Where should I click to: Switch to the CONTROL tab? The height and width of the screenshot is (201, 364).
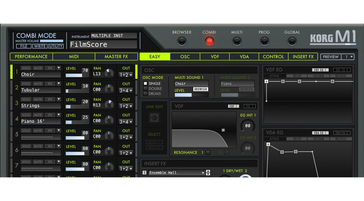click(x=273, y=57)
